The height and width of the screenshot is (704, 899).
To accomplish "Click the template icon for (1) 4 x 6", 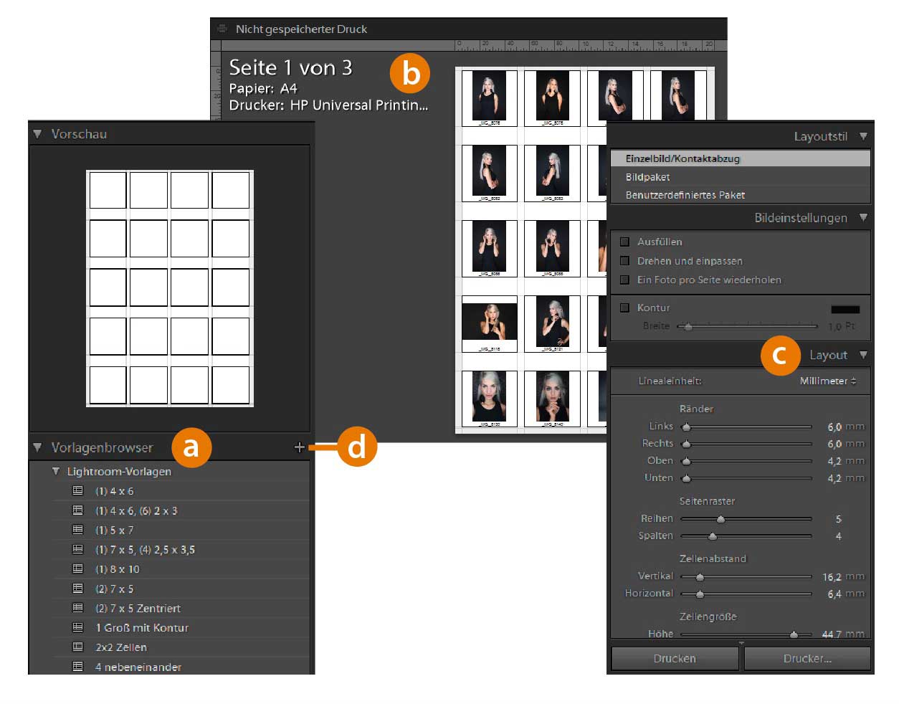I will (x=77, y=491).
